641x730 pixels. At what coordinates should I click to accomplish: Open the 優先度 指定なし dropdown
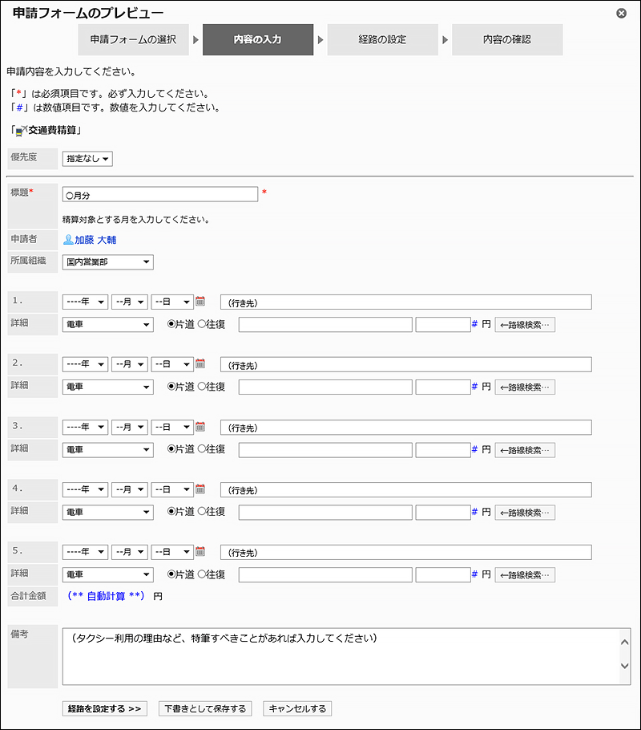[x=87, y=159]
